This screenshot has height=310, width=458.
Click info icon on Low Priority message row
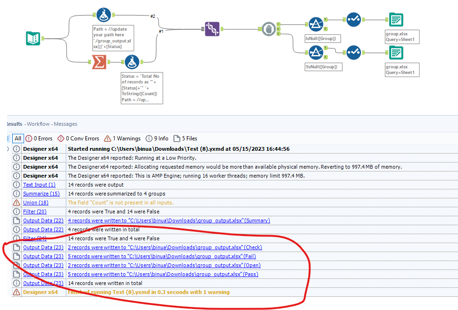point(17,158)
